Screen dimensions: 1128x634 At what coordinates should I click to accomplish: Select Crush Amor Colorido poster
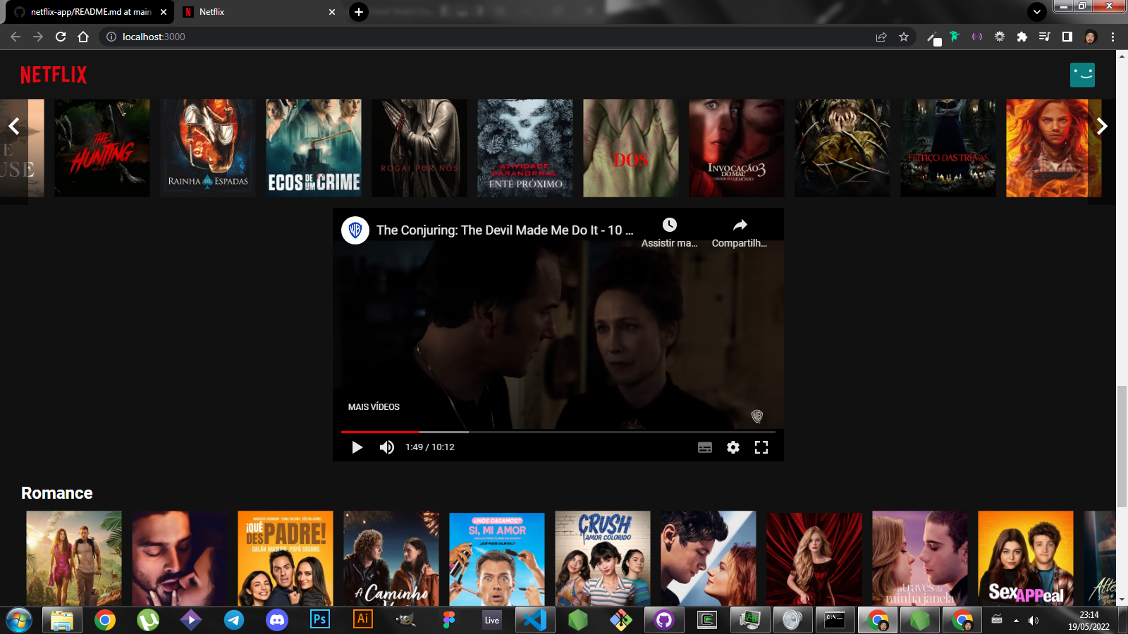click(603, 559)
